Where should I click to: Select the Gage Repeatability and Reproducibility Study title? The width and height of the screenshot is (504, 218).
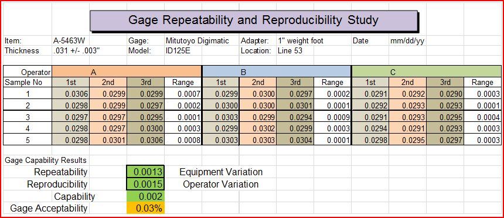254,21
